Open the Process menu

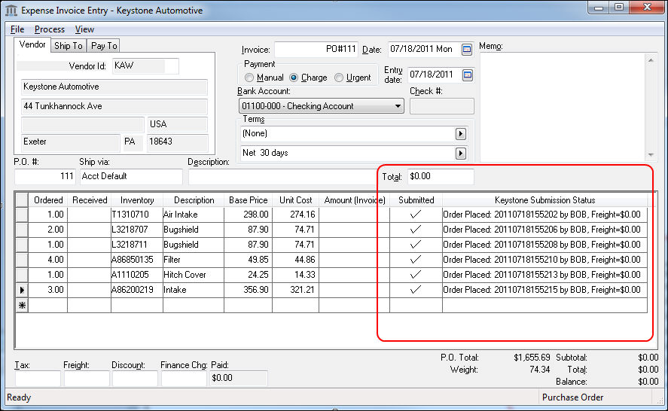point(50,29)
